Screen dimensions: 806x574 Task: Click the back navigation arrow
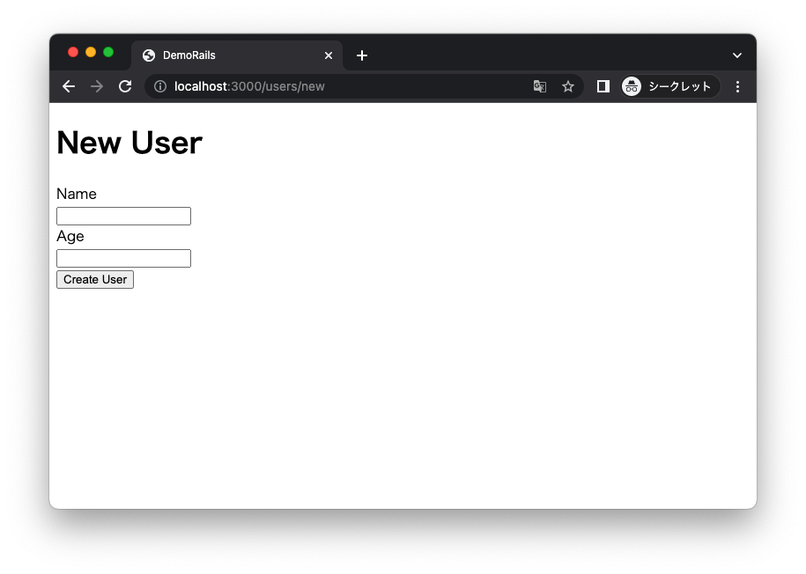click(68, 86)
